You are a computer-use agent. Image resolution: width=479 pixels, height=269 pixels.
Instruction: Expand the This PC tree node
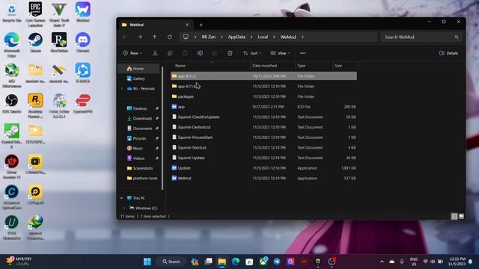coord(121,198)
